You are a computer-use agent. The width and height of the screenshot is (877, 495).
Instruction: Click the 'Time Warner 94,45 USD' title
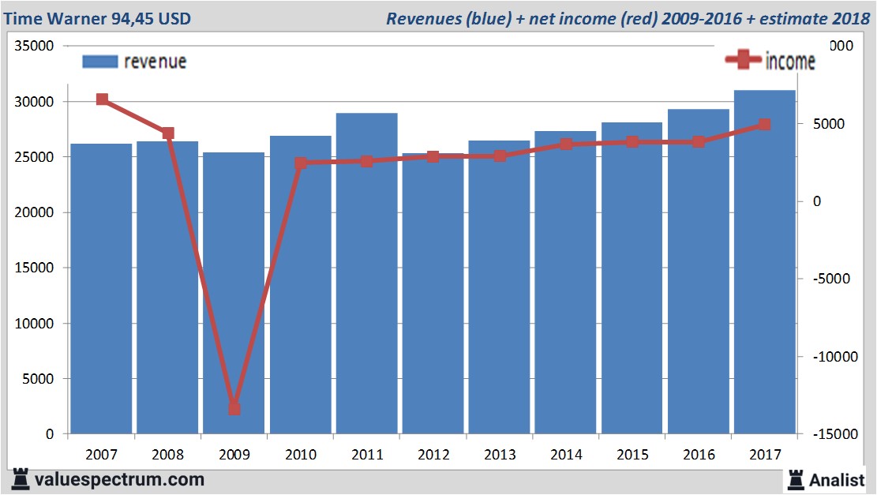point(97,18)
